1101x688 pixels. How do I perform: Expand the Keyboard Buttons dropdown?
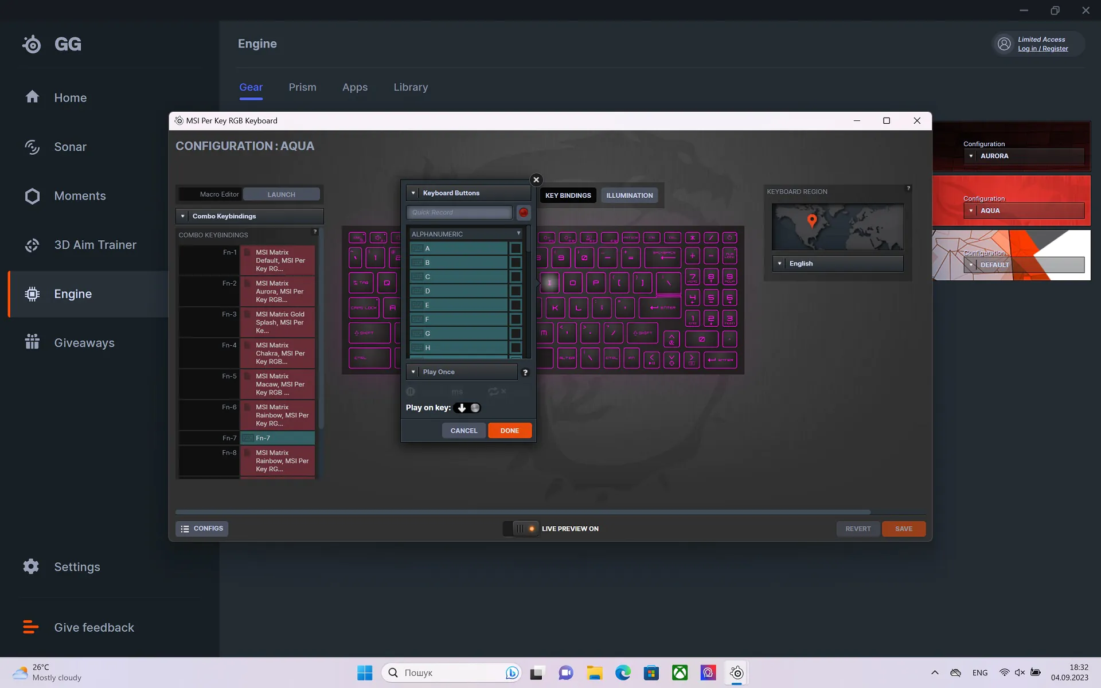(x=468, y=193)
